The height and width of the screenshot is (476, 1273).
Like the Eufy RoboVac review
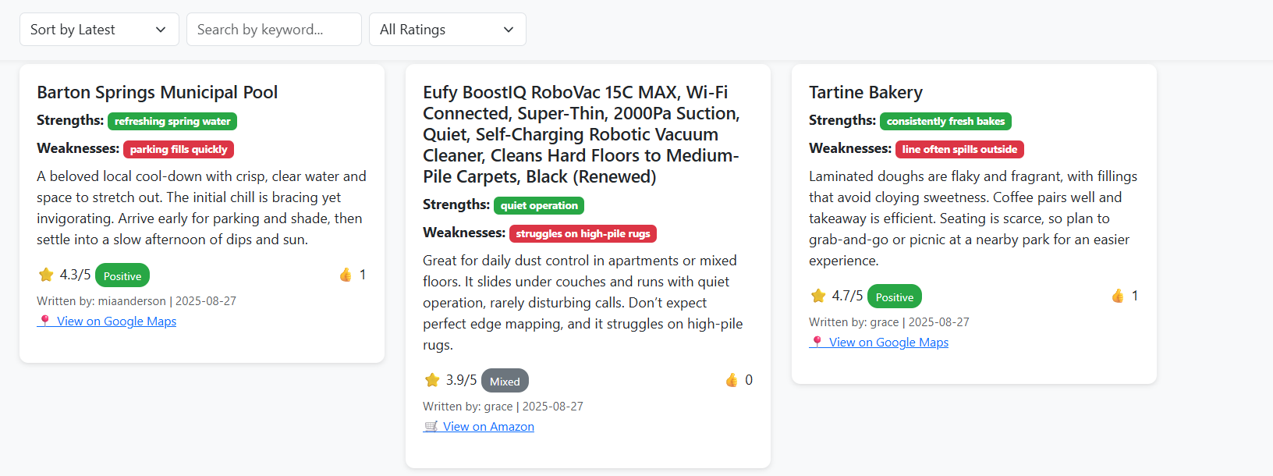coord(732,380)
